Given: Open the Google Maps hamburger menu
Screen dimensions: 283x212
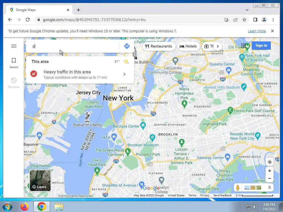Looking at the screenshot, I should [14, 46].
